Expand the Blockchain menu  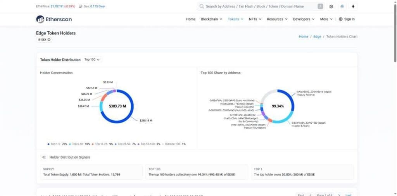[212, 19]
